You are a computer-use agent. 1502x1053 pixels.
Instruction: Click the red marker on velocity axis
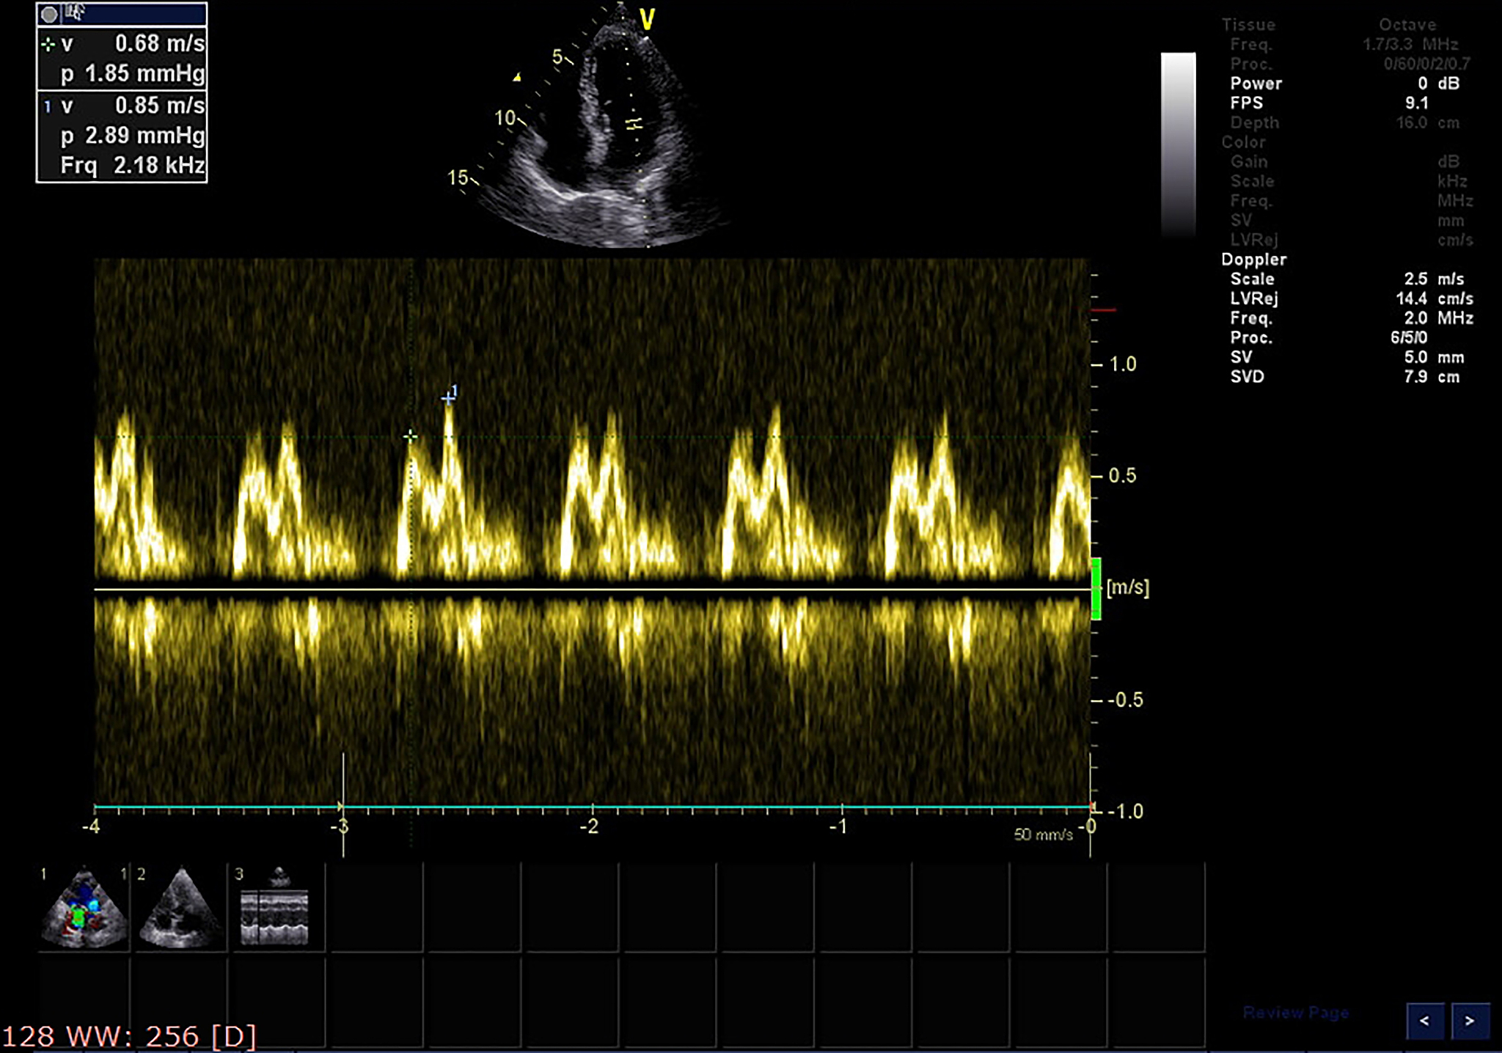[x=1103, y=310]
